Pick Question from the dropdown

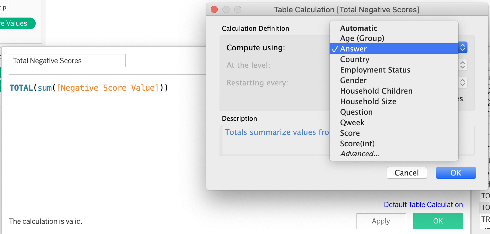356,112
